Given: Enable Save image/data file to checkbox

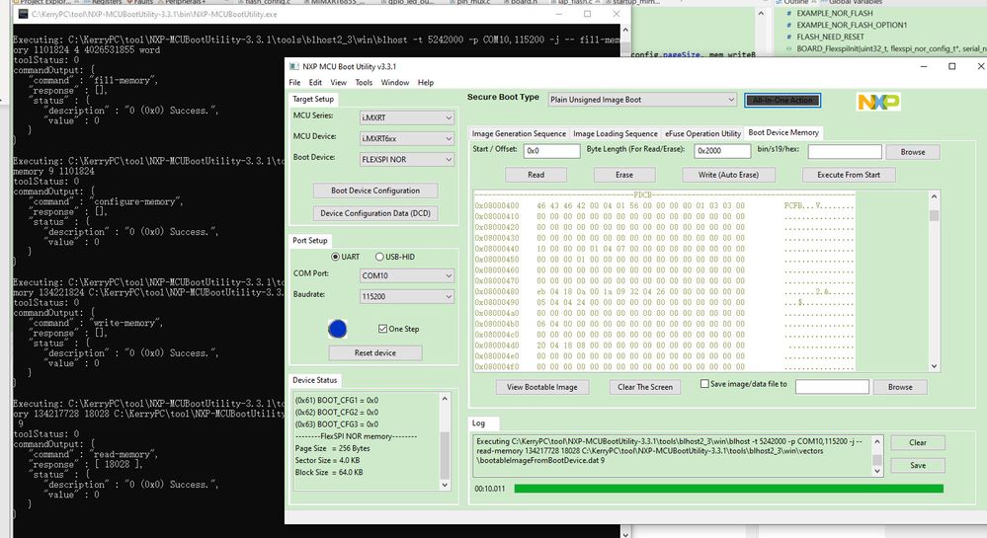Looking at the screenshot, I should pyautogui.click(x=704, y=383).
